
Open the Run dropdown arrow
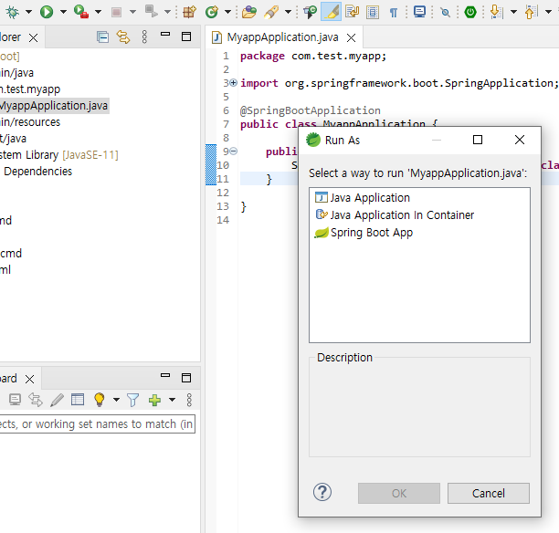(63, 12)
